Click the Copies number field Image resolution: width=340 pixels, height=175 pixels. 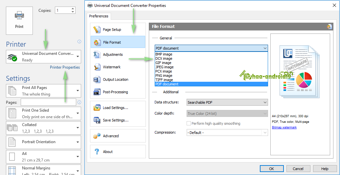pyautogui.click(x=63, y=10)
